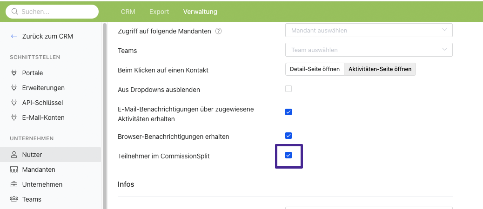This screenshot has height=209, width=483.
Task: Click the SCHNITTSTELLEN section header
Action: click(x=35, y=57)
